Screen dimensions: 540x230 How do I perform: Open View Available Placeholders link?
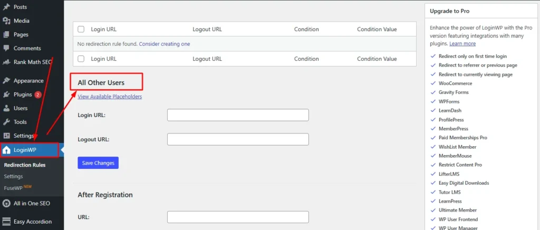pos(110,97)
